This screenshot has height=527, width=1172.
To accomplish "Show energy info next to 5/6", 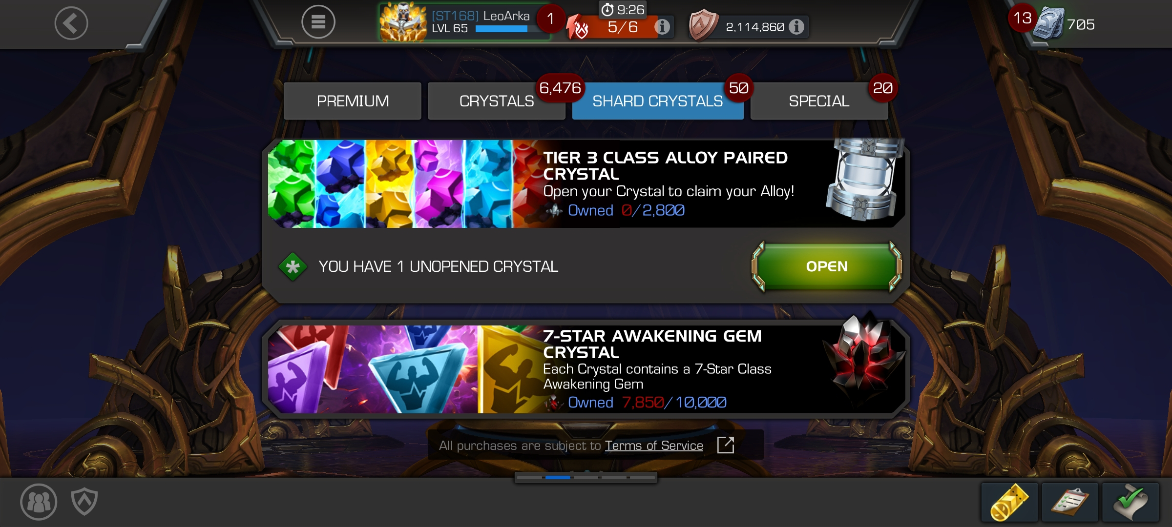I will point(662,26).
